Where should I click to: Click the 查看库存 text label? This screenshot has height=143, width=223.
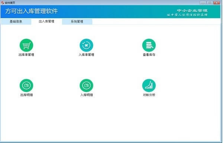[149, 55]
